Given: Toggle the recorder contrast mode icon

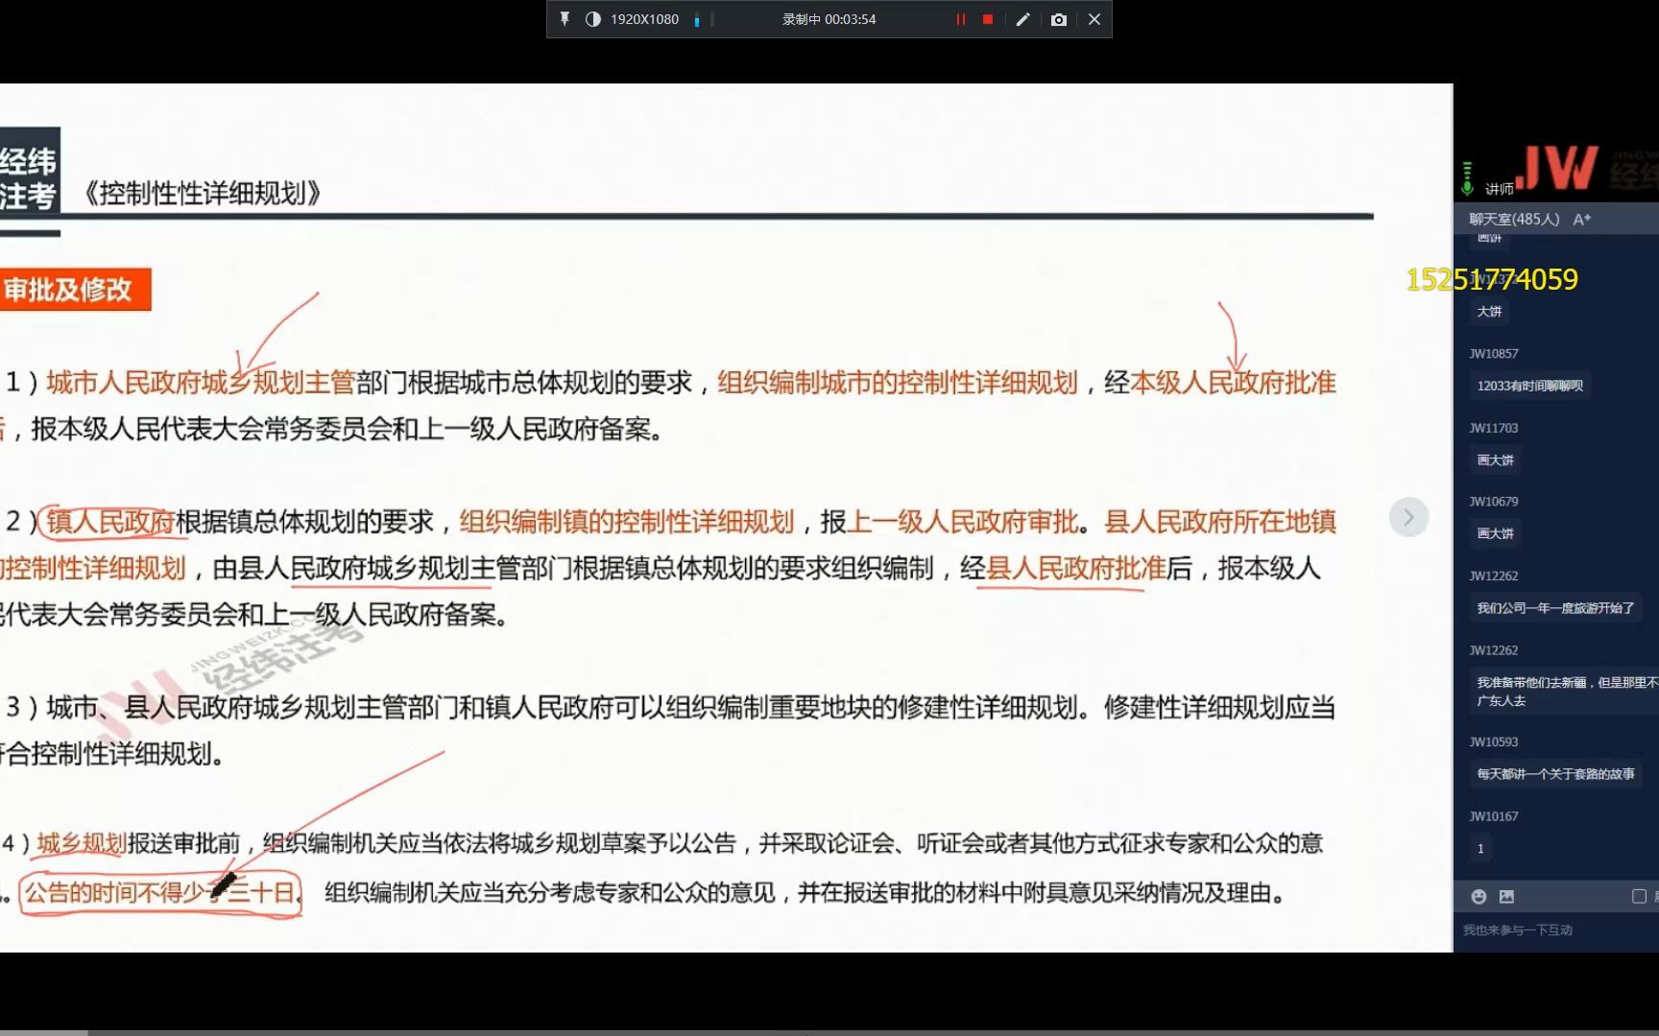Looking at the screenshot, I should 592,19.
